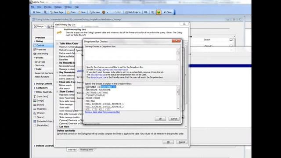Image resolution: width=281 pixels, height=158 pixels.
Task: Click the Open folder toolbar button
Action: click(71, 12)
